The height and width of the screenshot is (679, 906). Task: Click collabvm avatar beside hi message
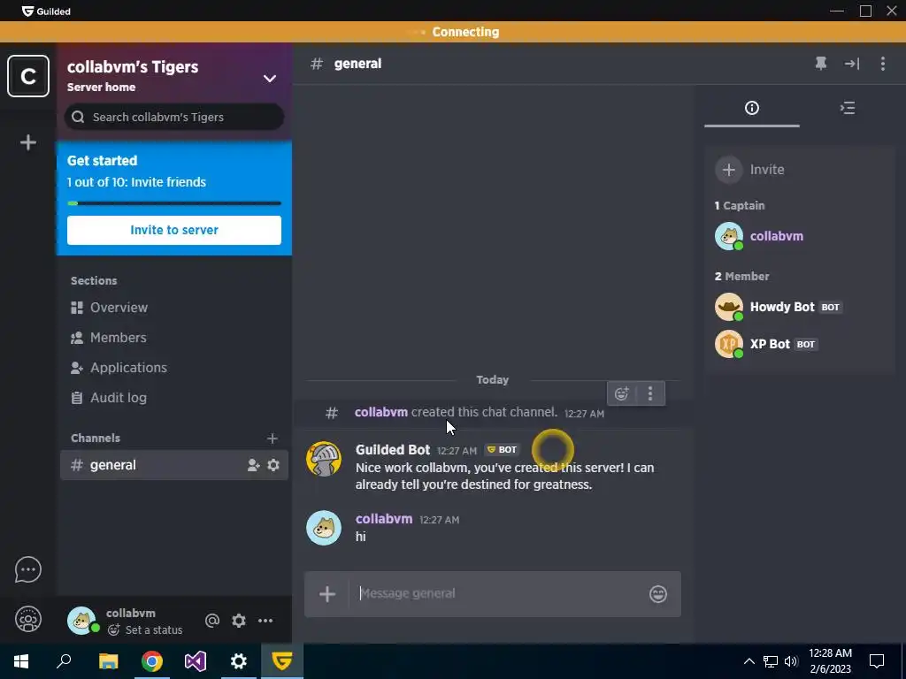[x=324, y=528]
